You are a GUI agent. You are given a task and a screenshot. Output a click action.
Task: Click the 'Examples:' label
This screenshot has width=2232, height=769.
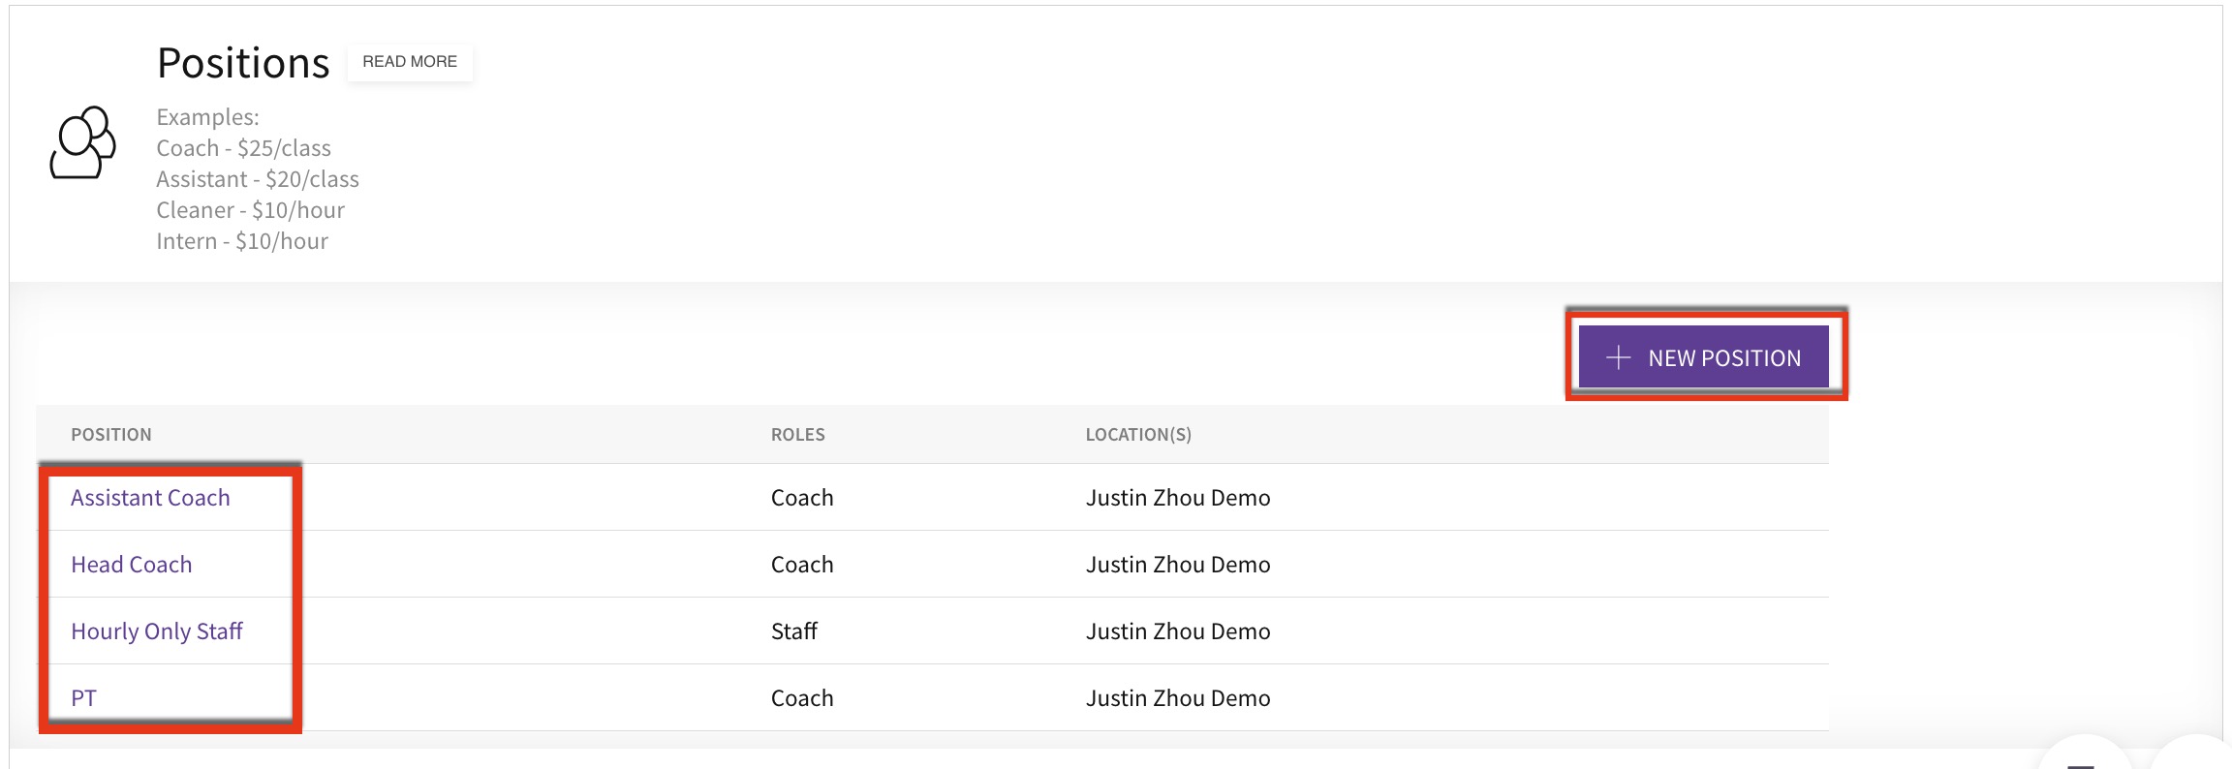coord(208,117)
